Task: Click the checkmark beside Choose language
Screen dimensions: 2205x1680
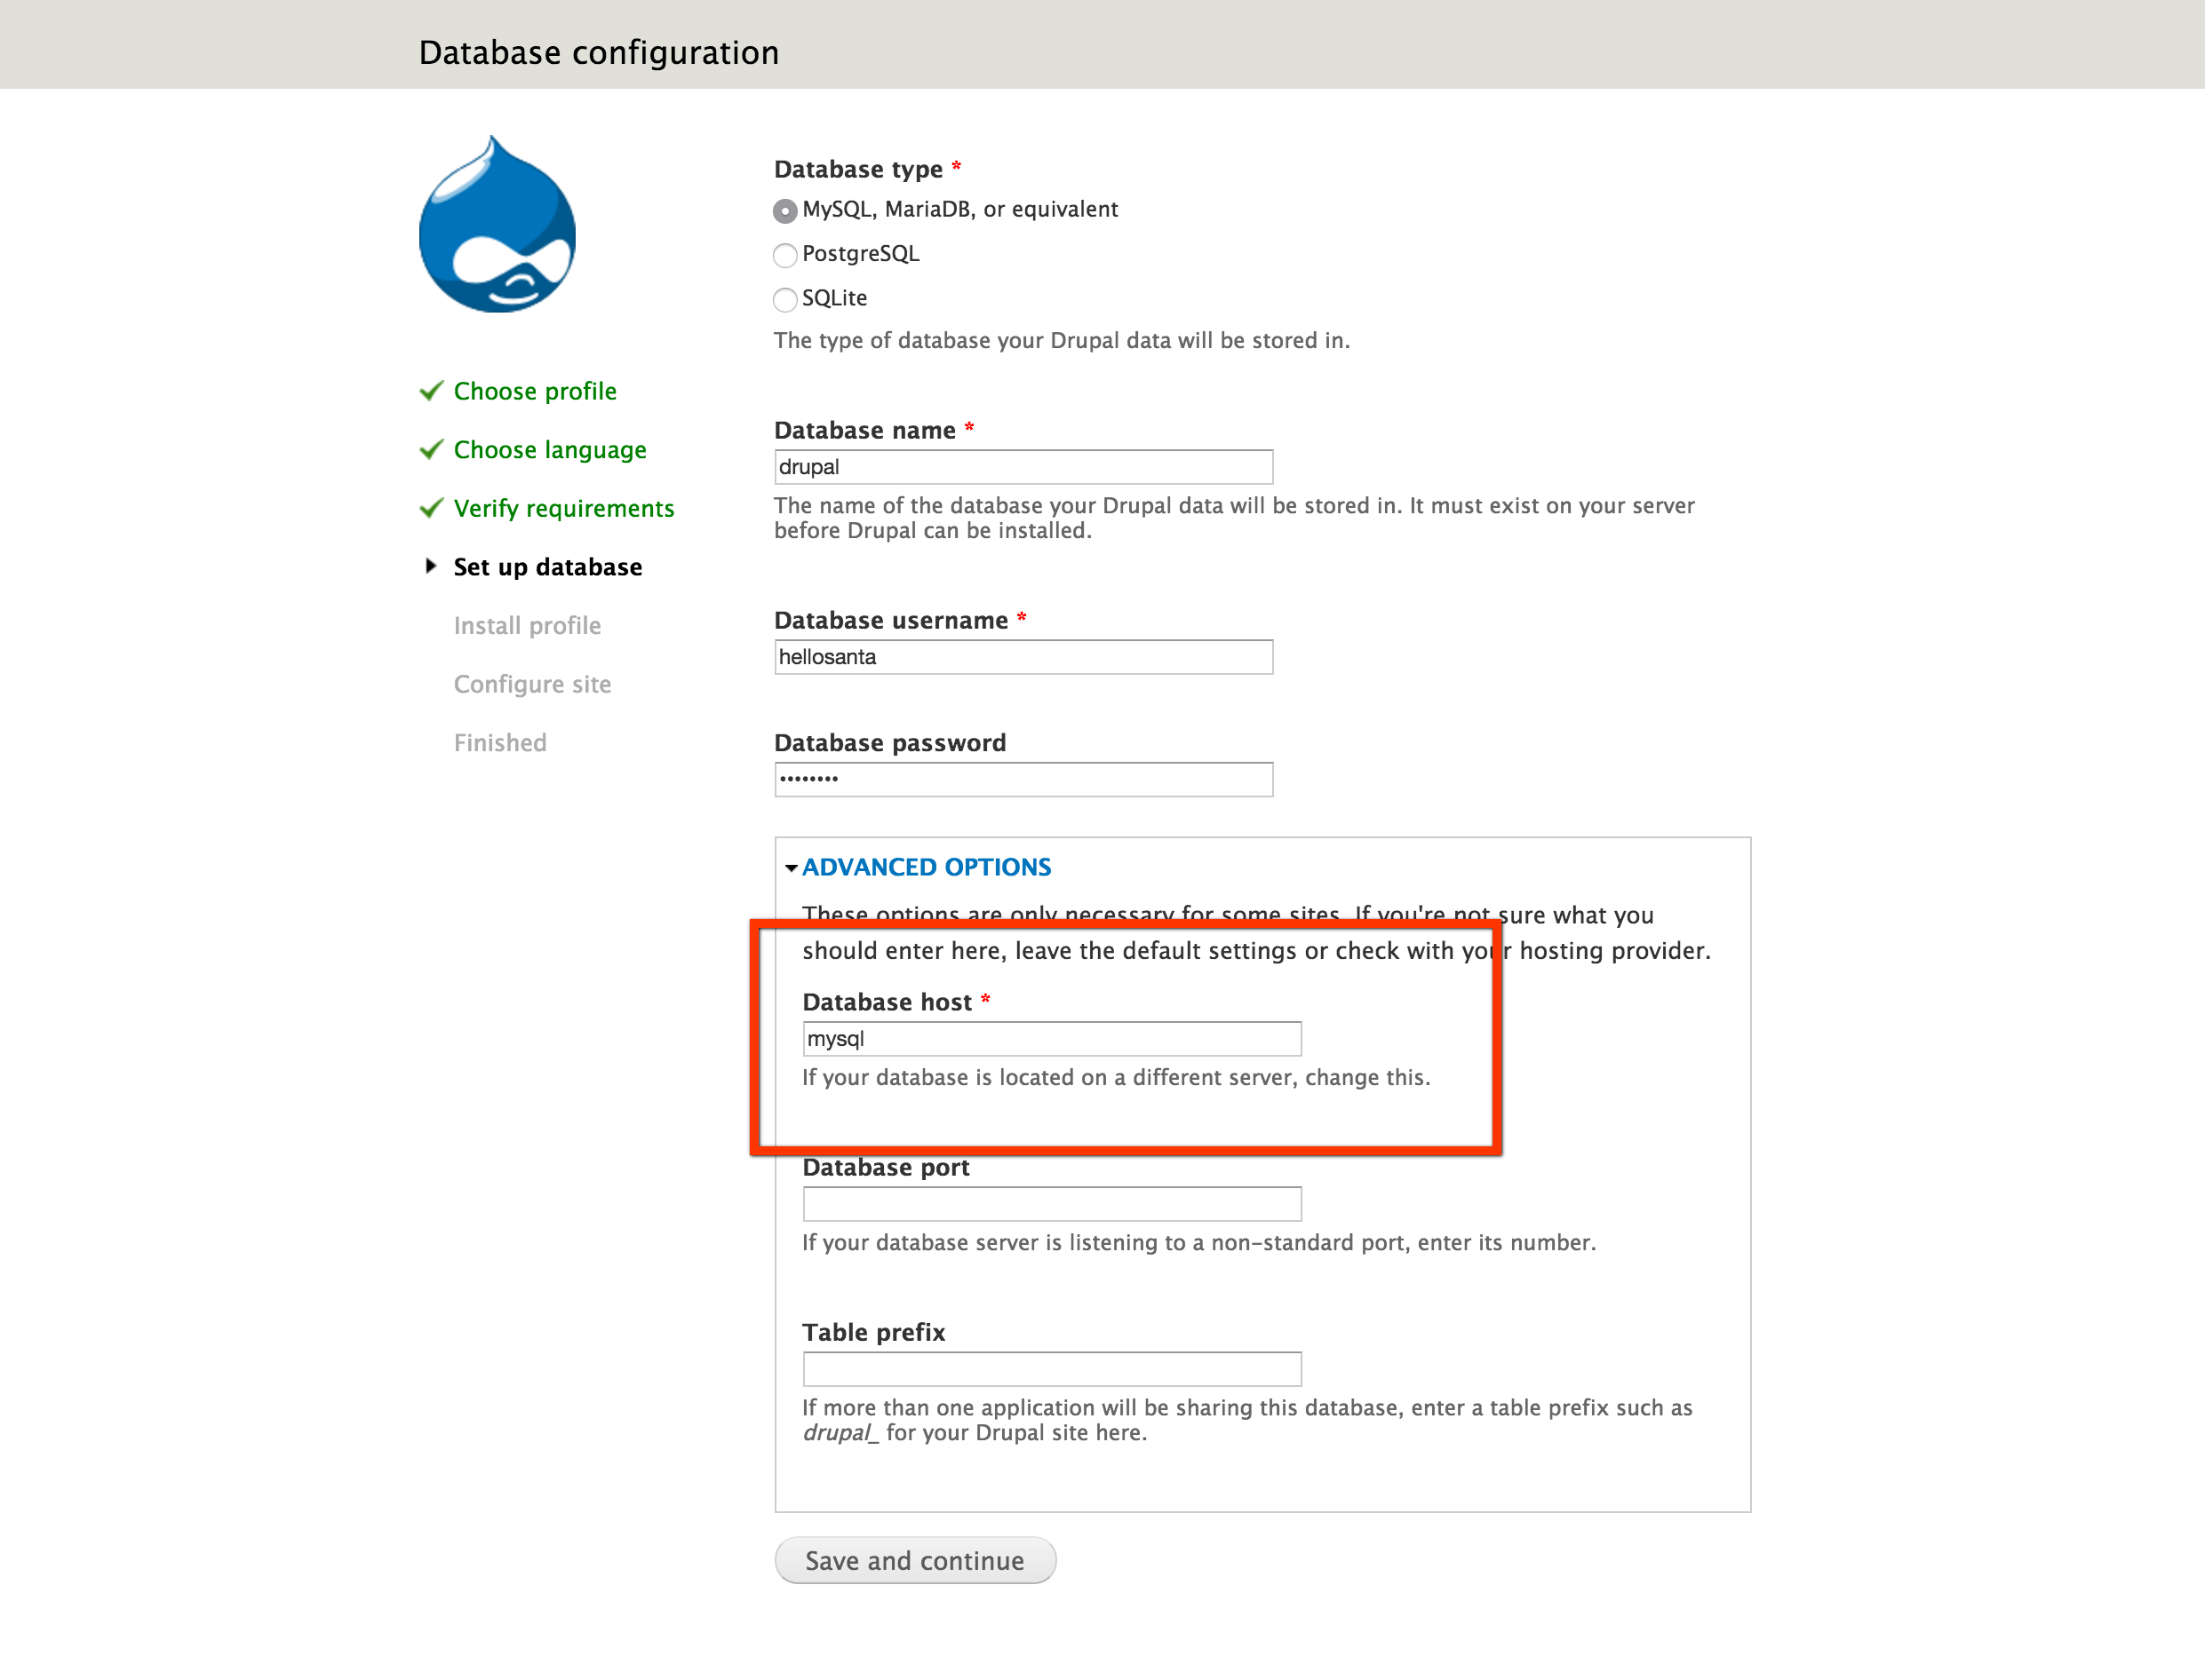Action: coord(431,449)
